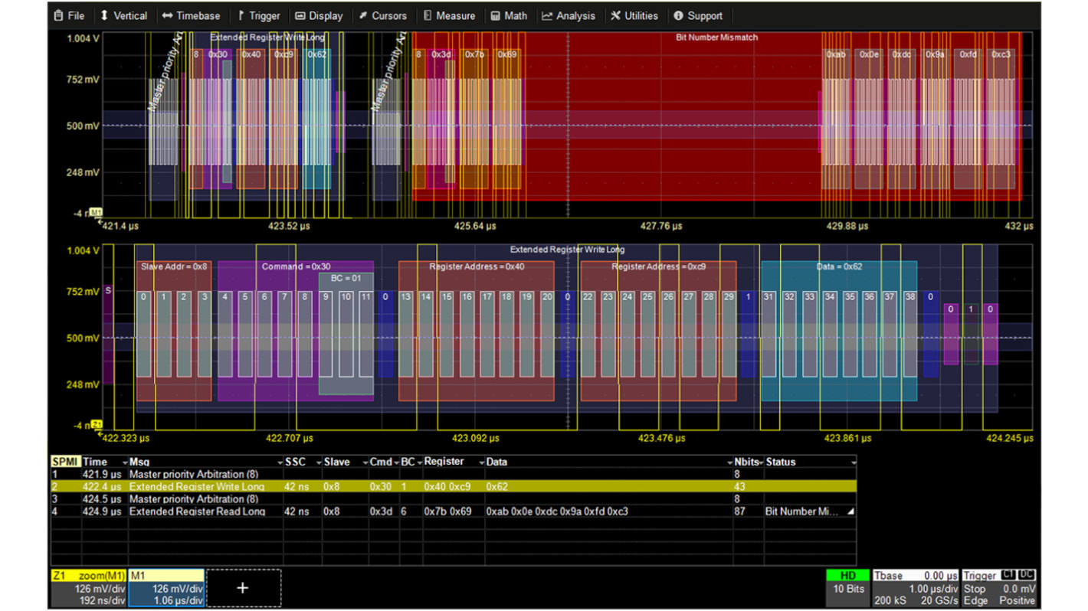Click the Bit Number Mismatch label on upper grid
This screenshot has height=611, width=1088.
[716, 37]
